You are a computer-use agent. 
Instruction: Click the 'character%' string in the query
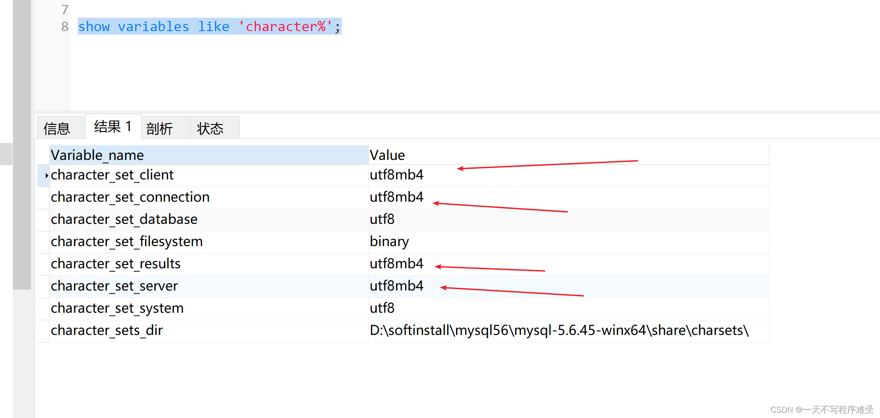(286, 27)
